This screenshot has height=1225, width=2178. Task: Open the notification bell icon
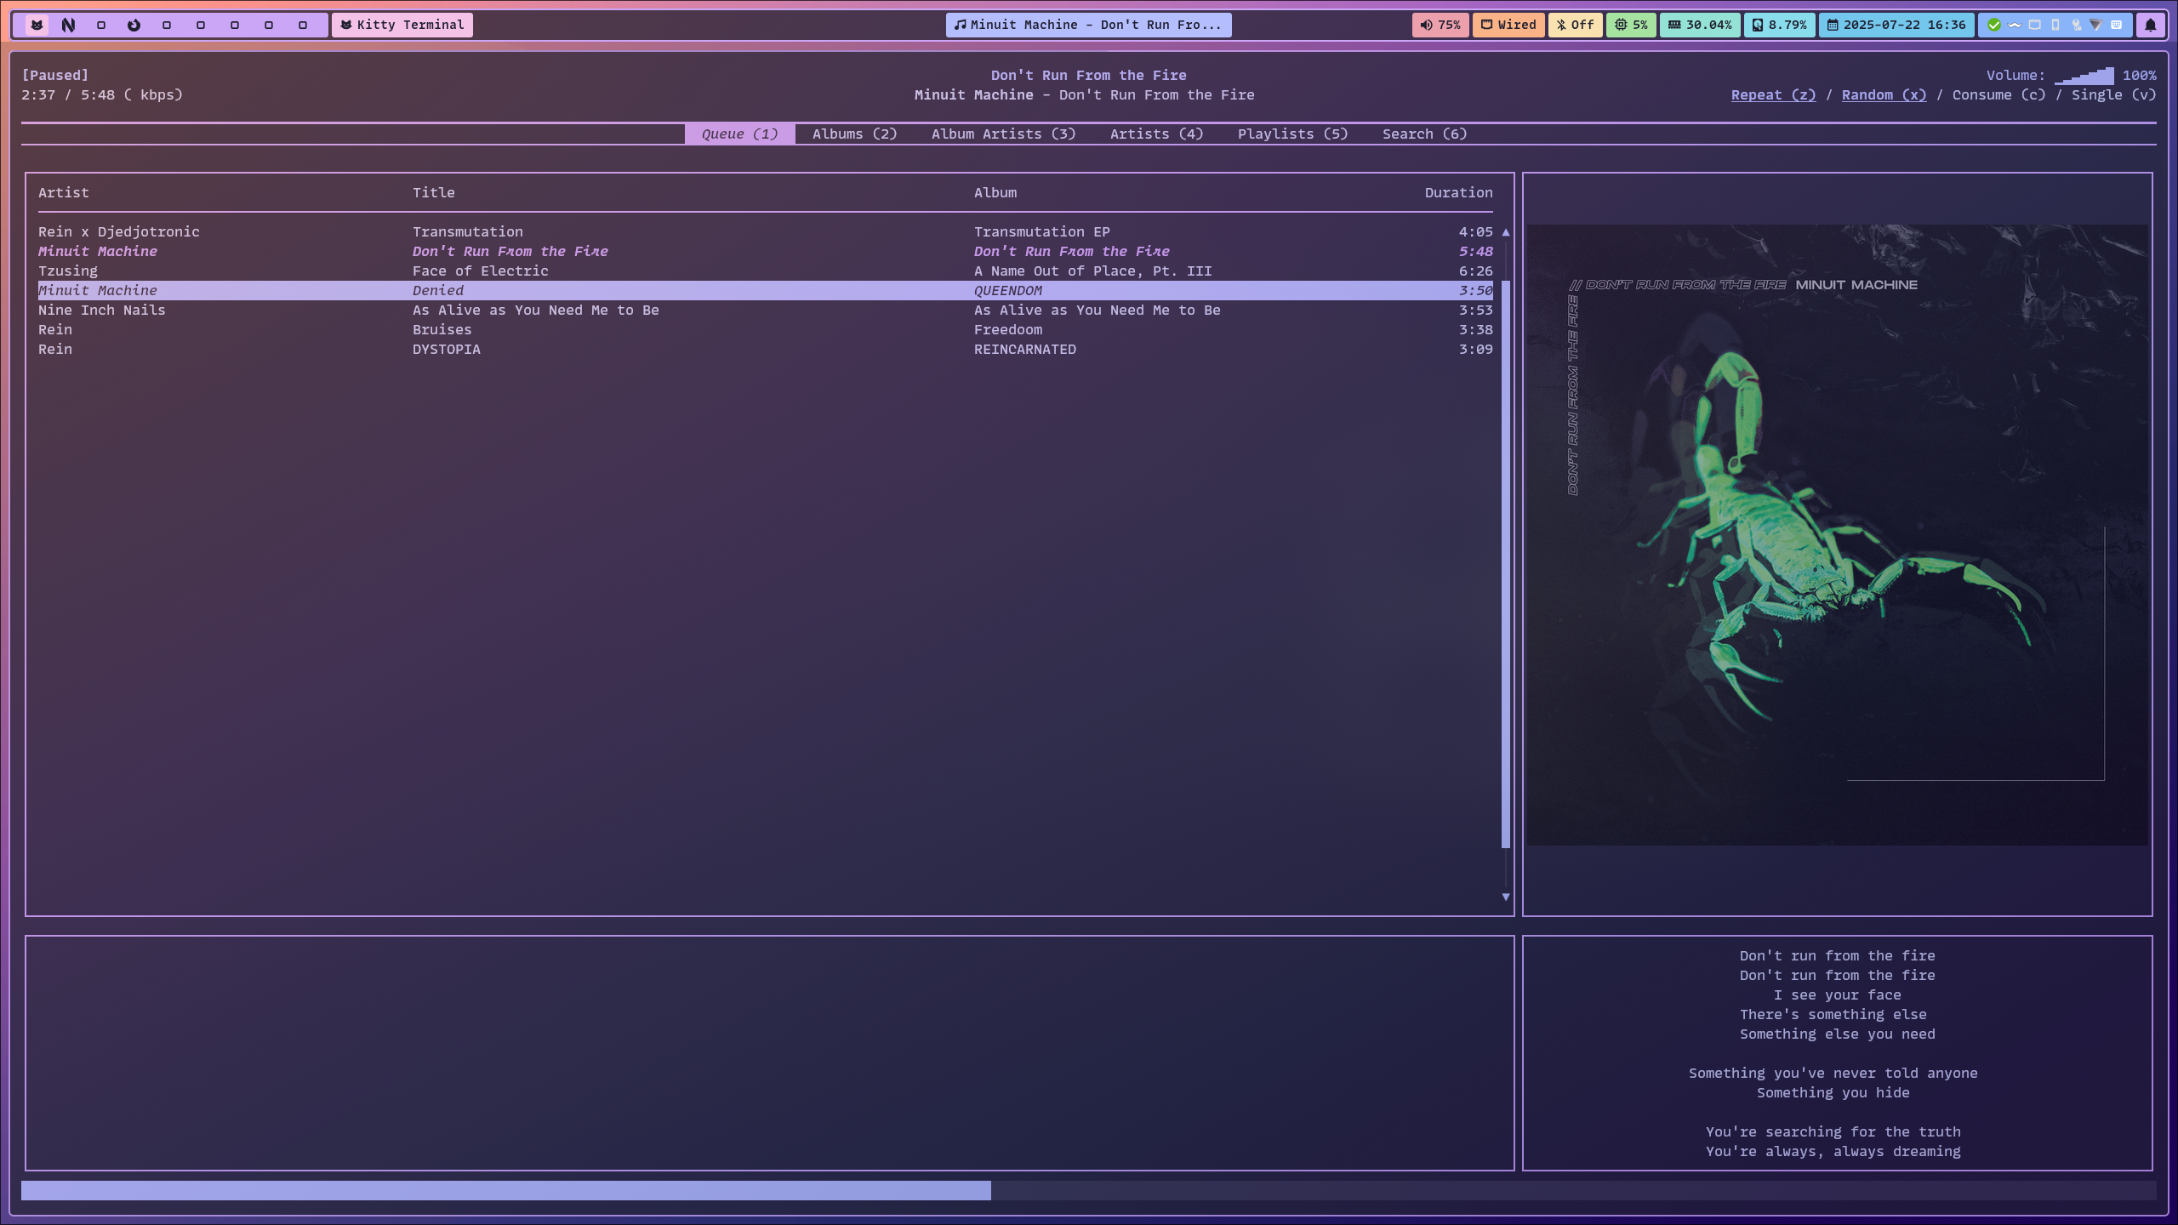[x=2150, y=25]
